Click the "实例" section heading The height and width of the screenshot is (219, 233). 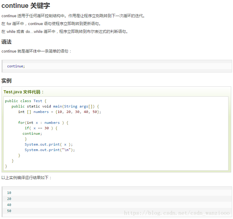(6, 81)
